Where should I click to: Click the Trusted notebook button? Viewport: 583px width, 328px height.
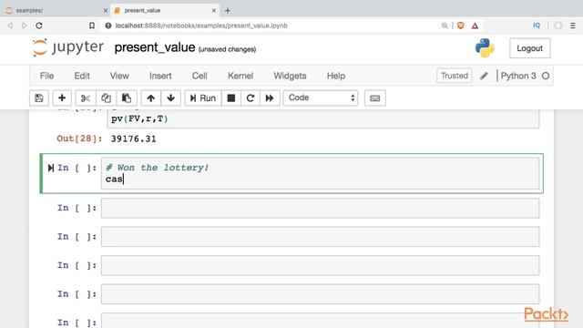coord(455,76)
